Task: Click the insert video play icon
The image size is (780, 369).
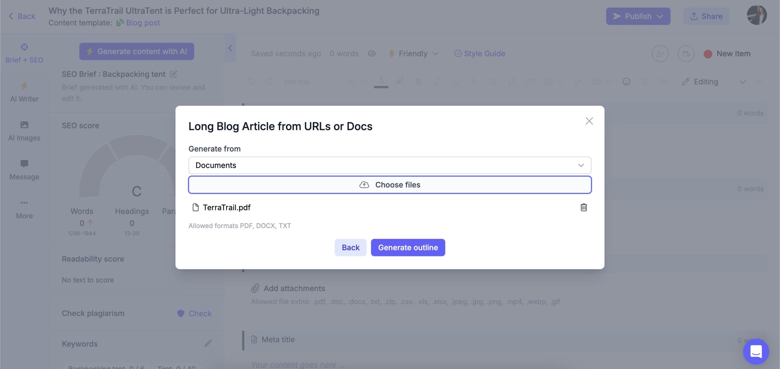Action: [577, 82]
